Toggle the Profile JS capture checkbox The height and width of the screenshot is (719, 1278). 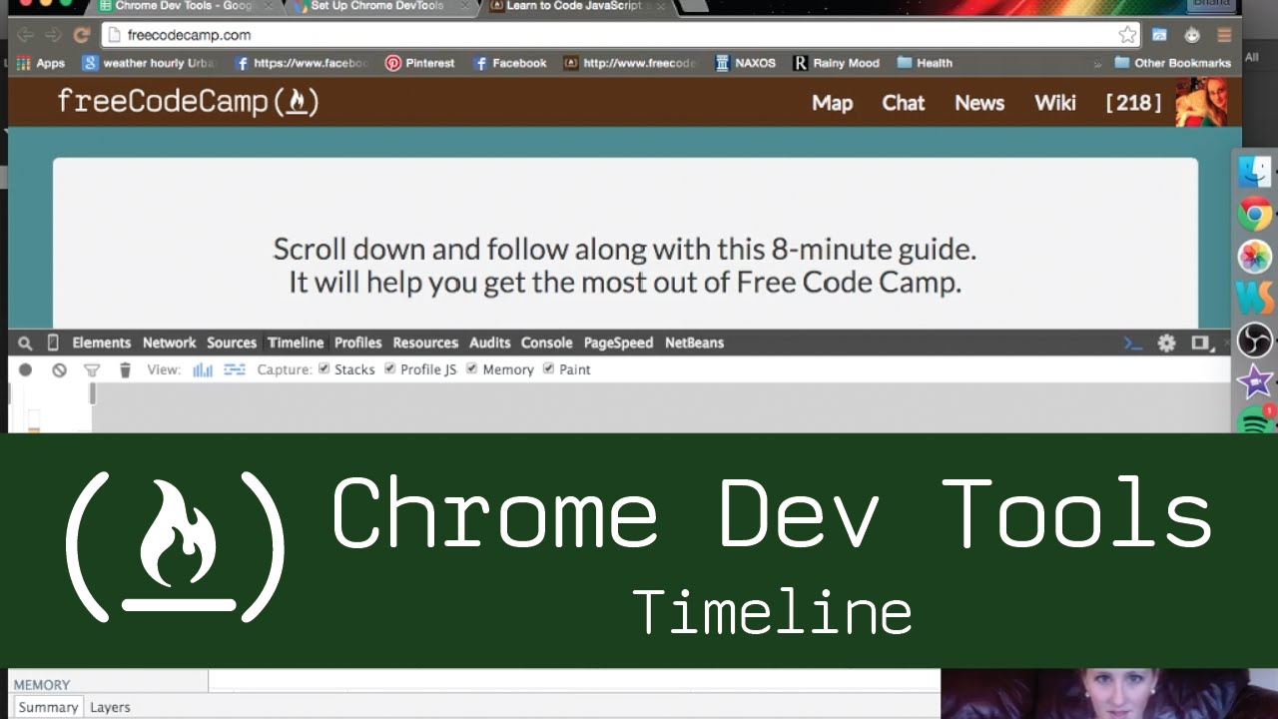tap(389, 368)
